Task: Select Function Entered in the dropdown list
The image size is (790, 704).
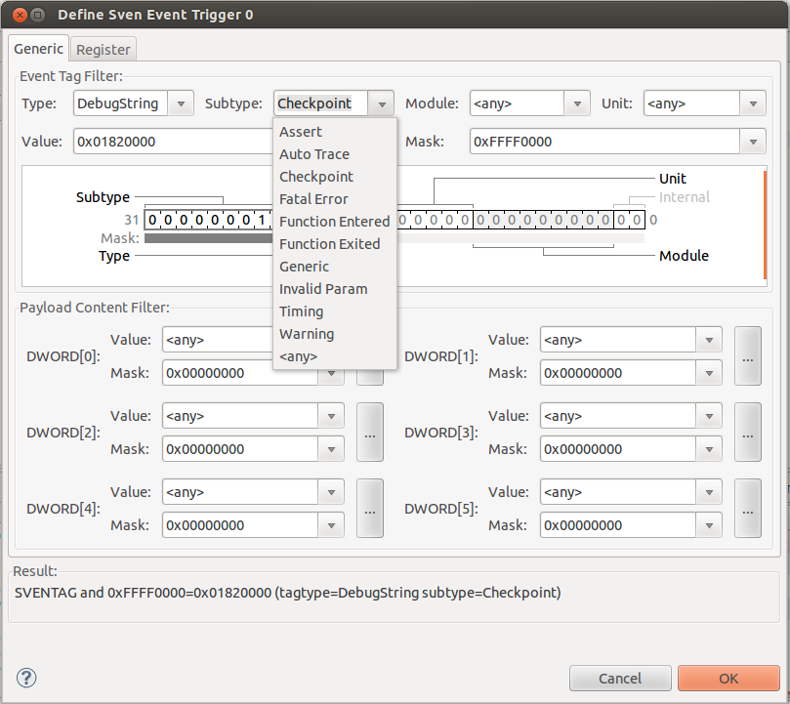Action: pos(334,222)
